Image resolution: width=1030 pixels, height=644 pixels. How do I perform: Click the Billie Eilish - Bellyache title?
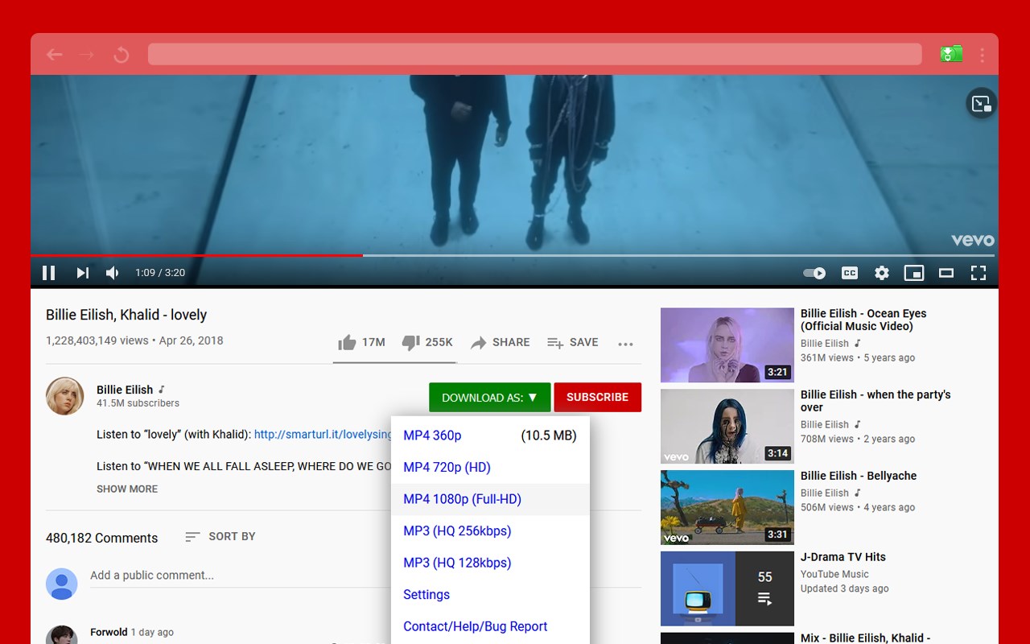pyautogui.click(x=859, y=476)
